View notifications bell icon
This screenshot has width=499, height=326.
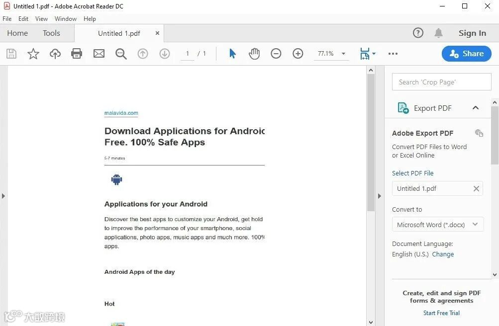[x=438, y=33]
